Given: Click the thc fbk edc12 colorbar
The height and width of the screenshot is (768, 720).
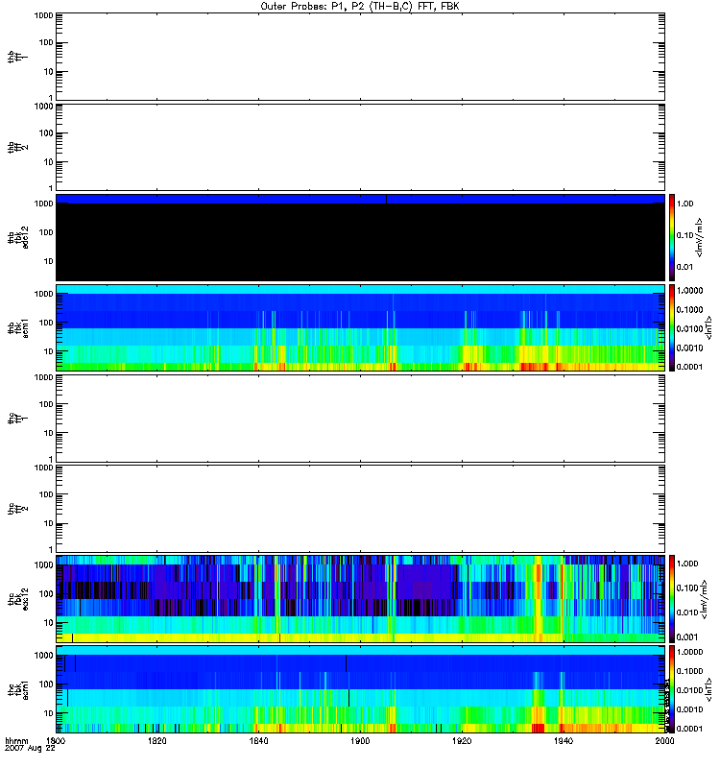Looking at the screenshot, I should tap(672, 599).
